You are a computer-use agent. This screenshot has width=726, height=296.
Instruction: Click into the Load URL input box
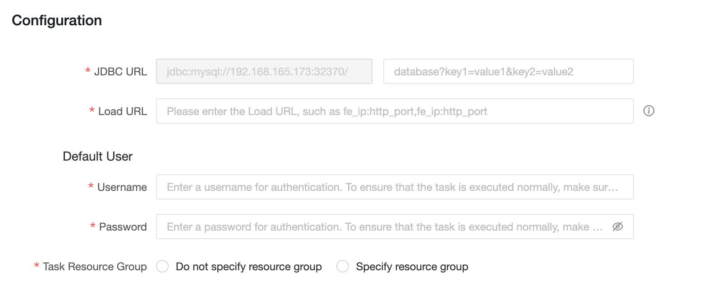click(395, 111)
